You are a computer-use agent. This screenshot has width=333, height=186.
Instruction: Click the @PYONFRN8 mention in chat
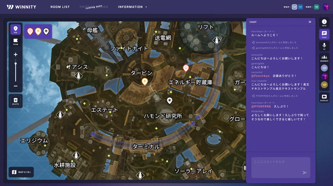(x=261, y=106)
